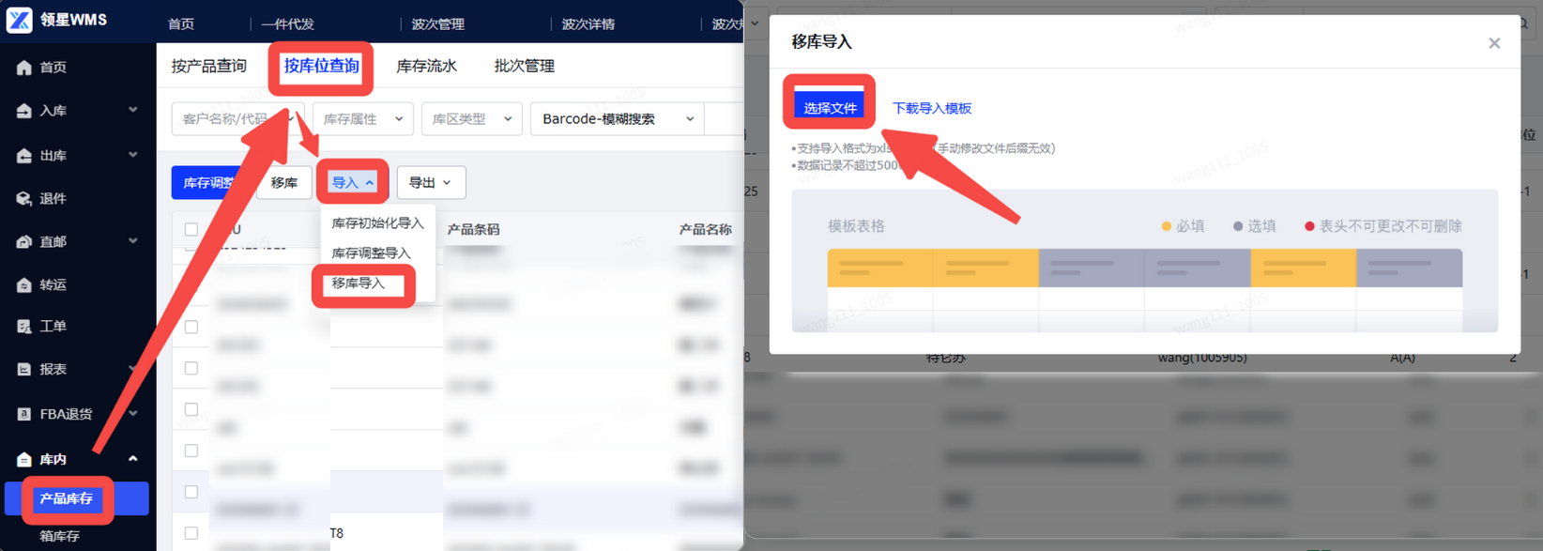Image resolution: width=1543 pixels, height=551 pixels.
Task: Select 库存调整导入 menu entry
Action: (378, 253)
